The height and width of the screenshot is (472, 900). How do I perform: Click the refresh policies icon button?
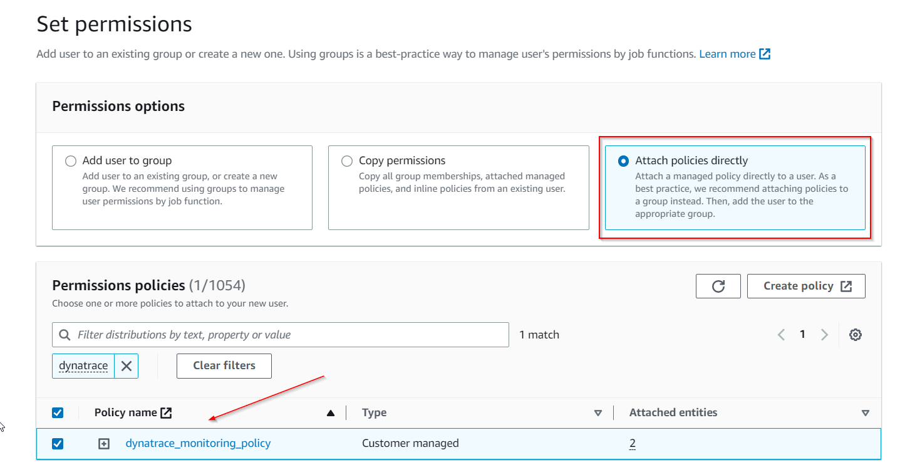(718, 286)
